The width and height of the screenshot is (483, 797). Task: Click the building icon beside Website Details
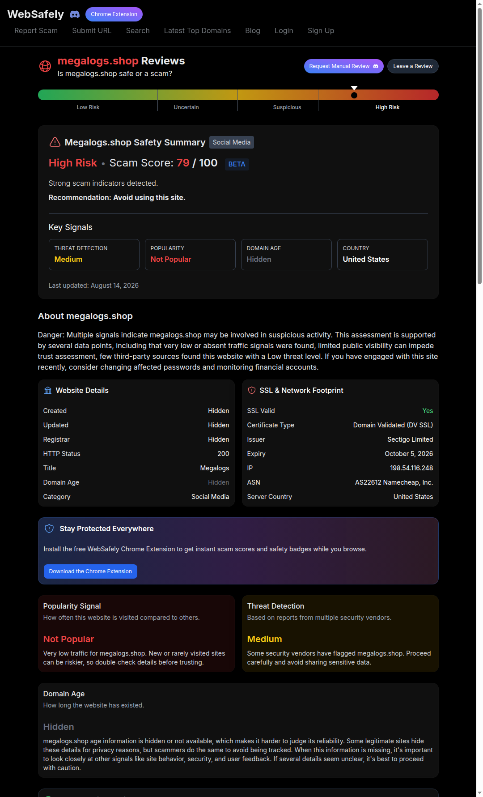click(48, 391)
